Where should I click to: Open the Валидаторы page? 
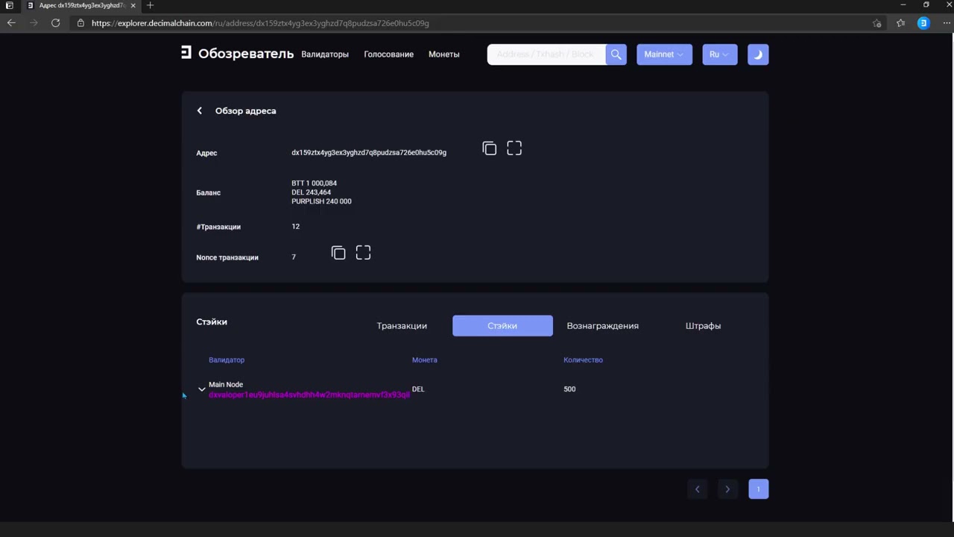pyautogui.click(x=325, y=54)
